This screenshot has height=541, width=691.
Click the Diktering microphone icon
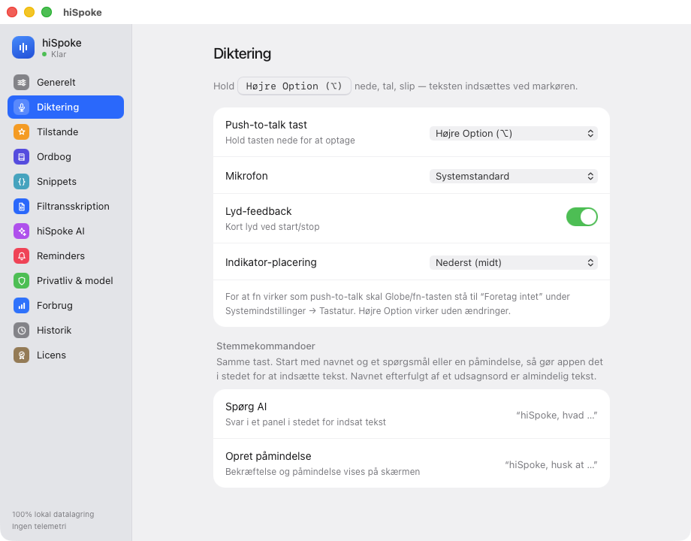21,107
